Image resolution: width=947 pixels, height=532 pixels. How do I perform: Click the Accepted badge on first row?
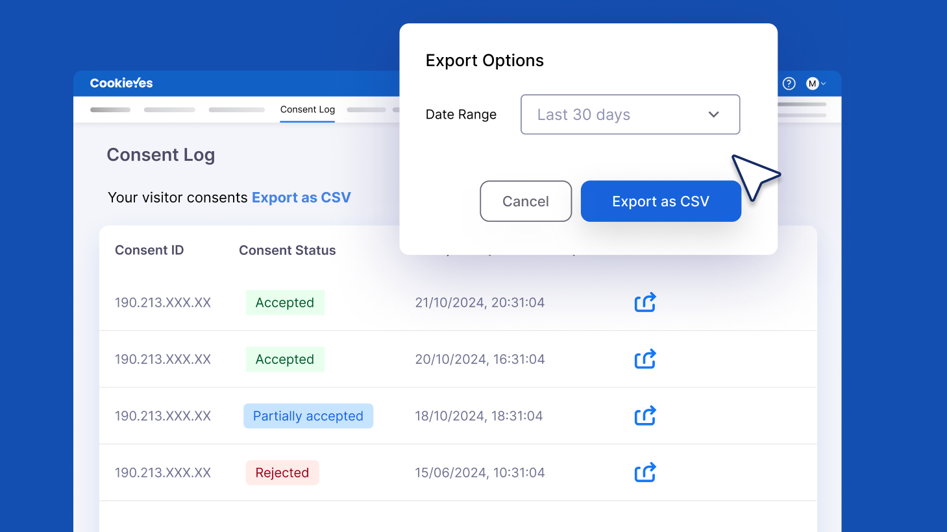pos(285,302)
